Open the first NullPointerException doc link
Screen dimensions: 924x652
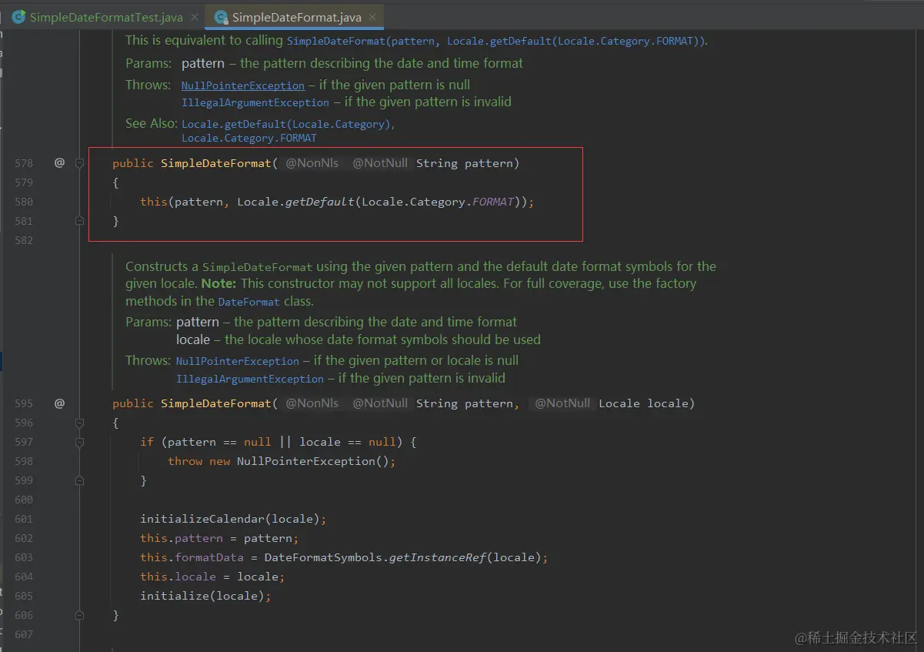[x=243, y=85]
